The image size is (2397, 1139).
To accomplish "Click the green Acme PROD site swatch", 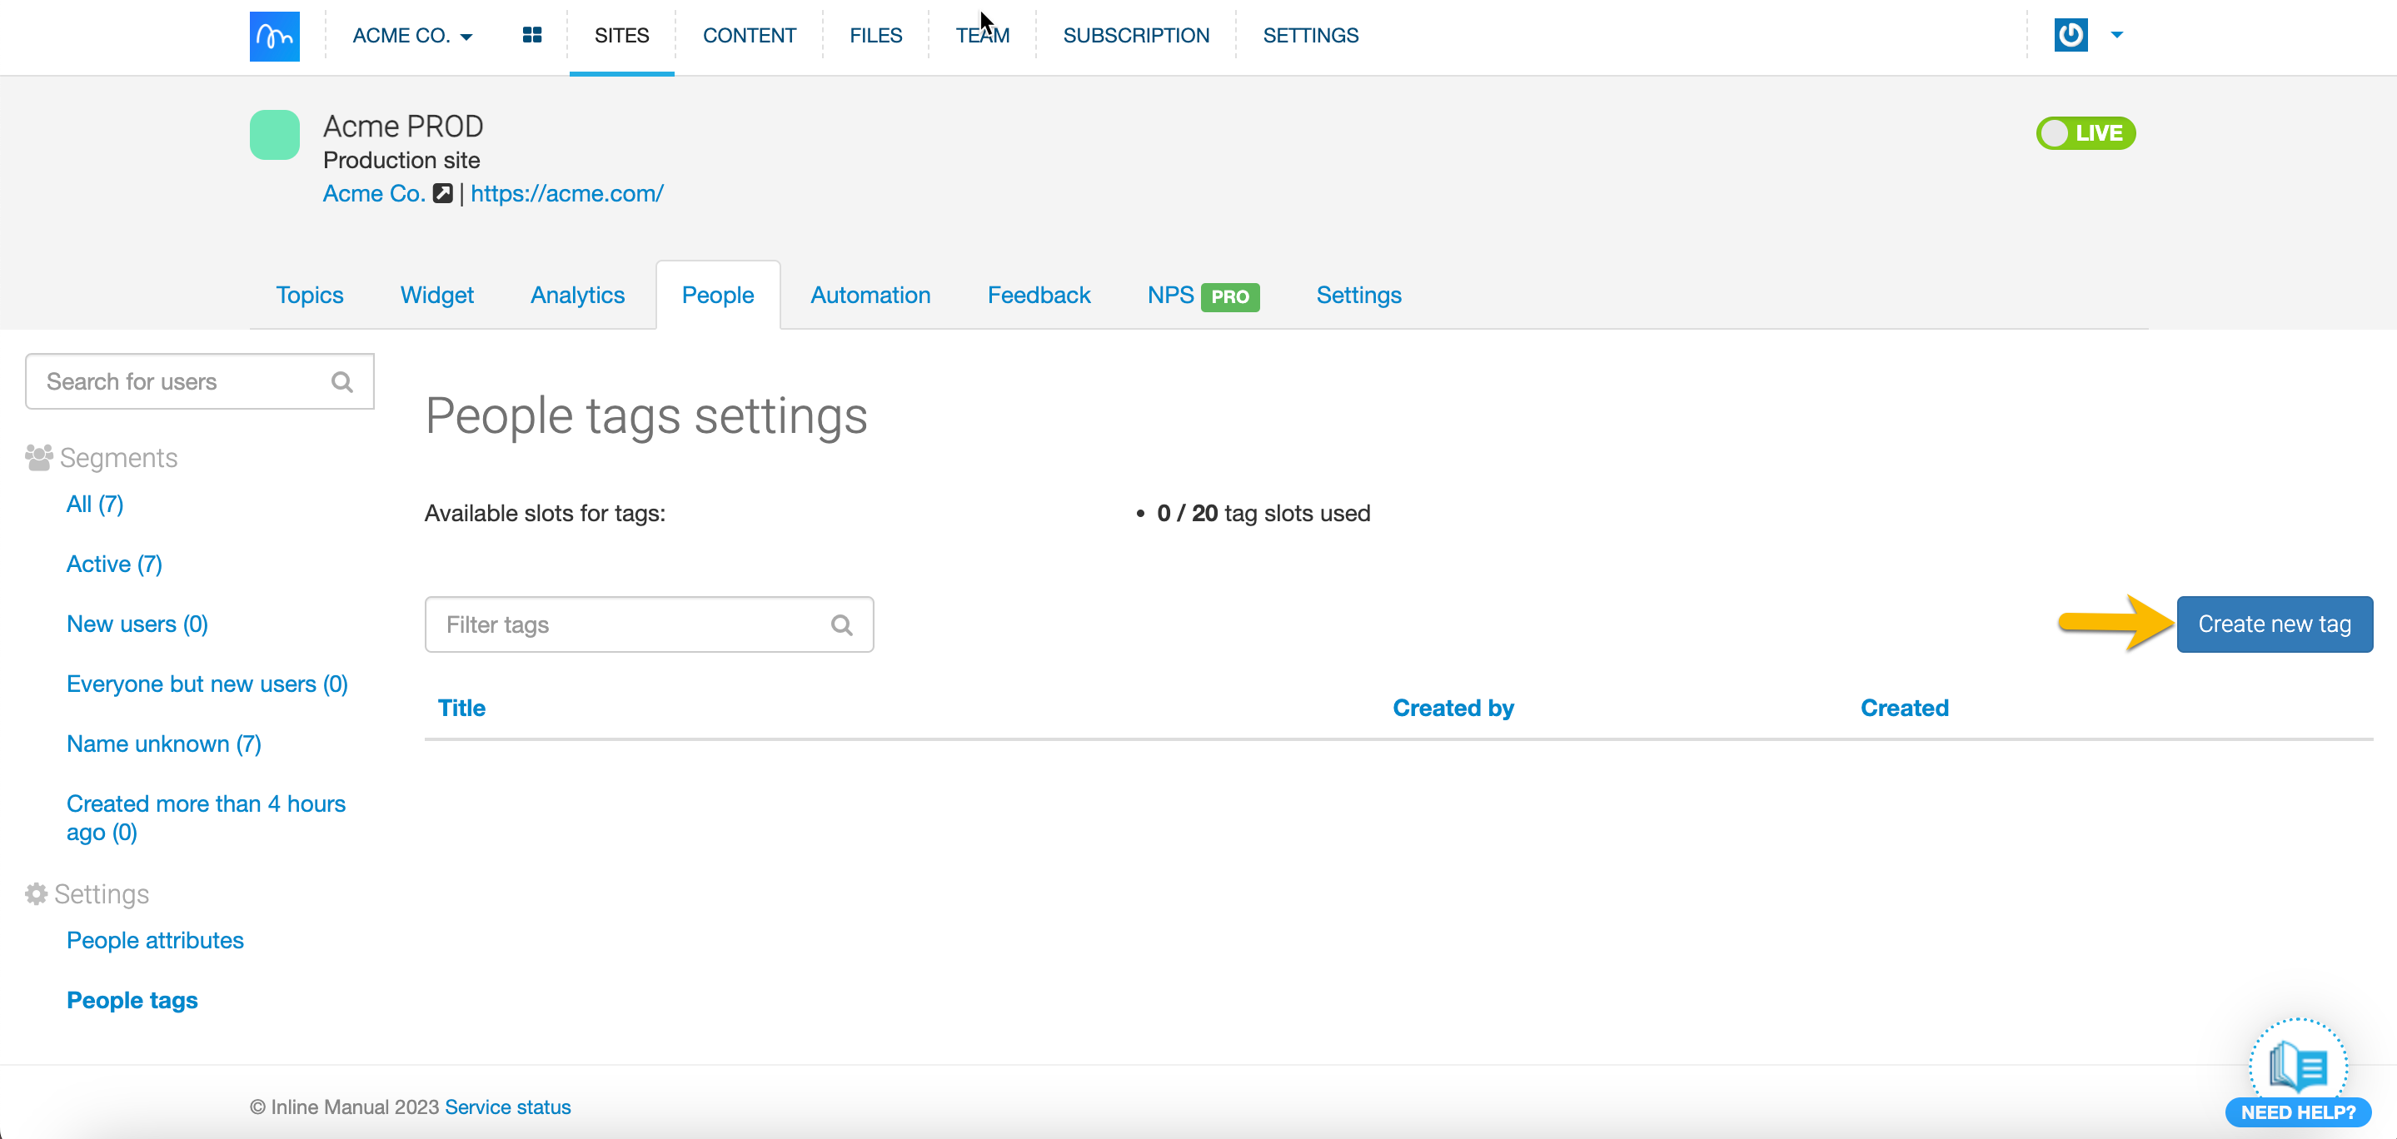I will click(275, 135).
